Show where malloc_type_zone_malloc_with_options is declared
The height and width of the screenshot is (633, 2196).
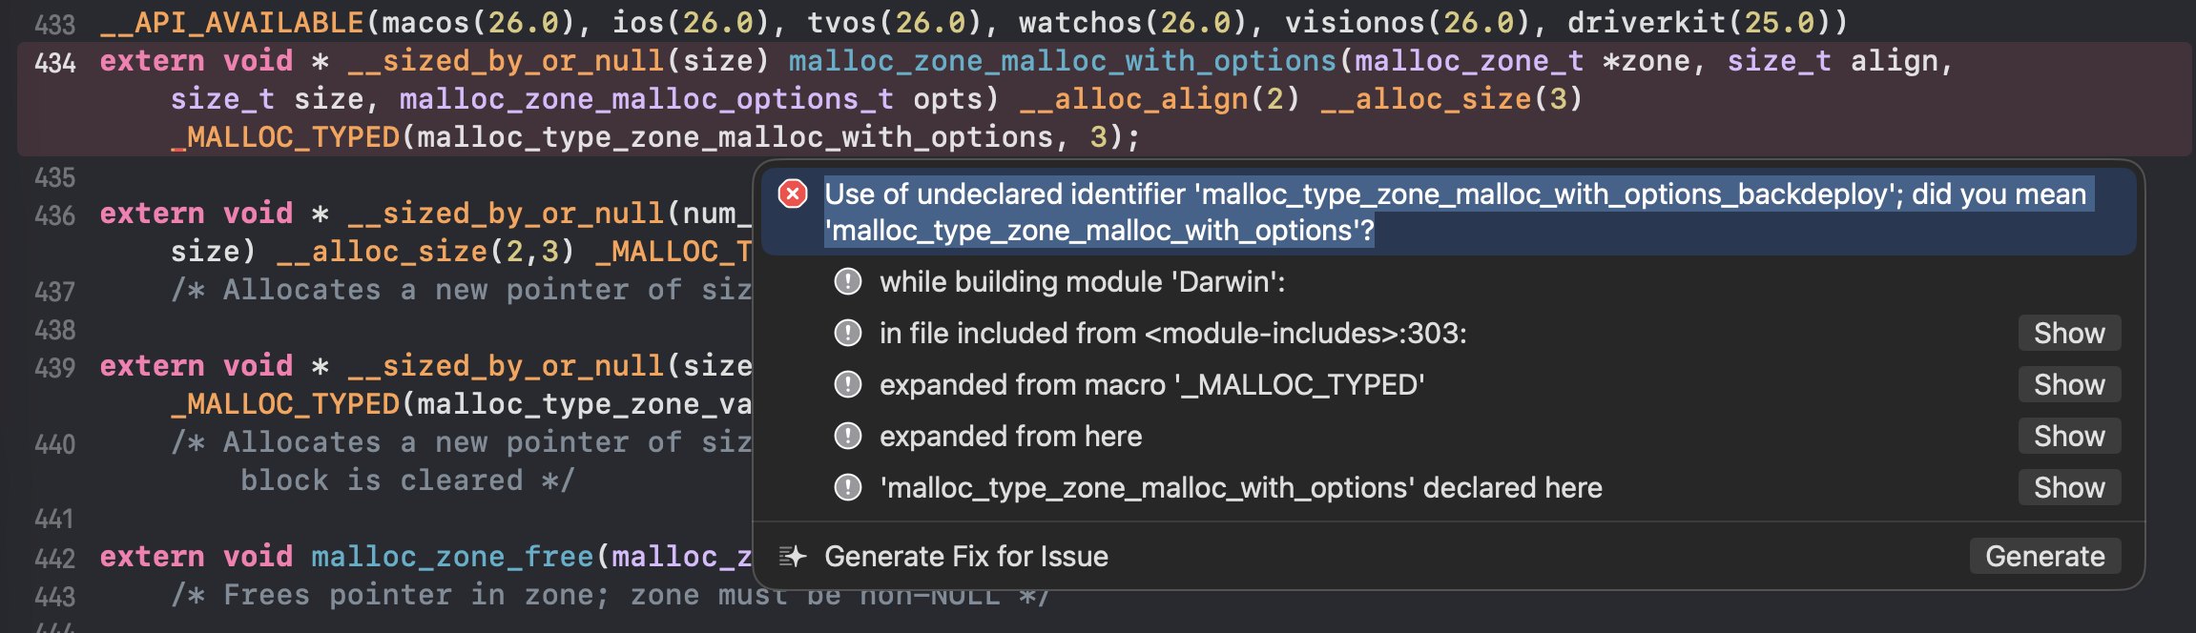pos(2068,488)
